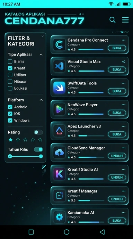This screenshot has height=239, width=133.
Task: Click BUKA for Cendana Pro Connect
Action: 117,48
